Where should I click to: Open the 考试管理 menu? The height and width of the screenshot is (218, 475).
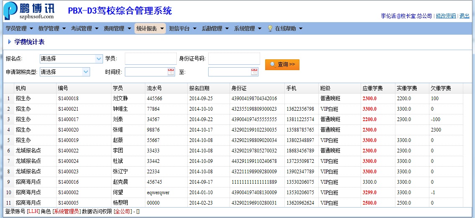tap(85, 28)
